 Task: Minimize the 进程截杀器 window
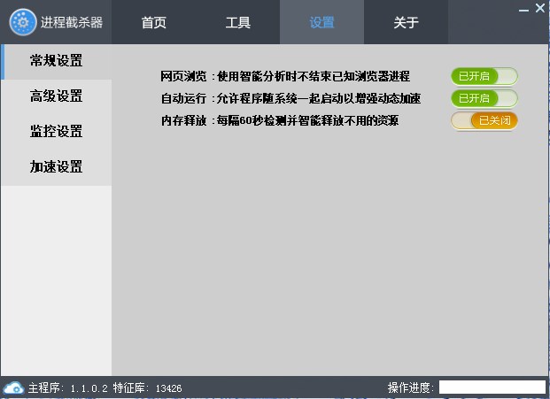pyautogui.click(x=524, y=9)
